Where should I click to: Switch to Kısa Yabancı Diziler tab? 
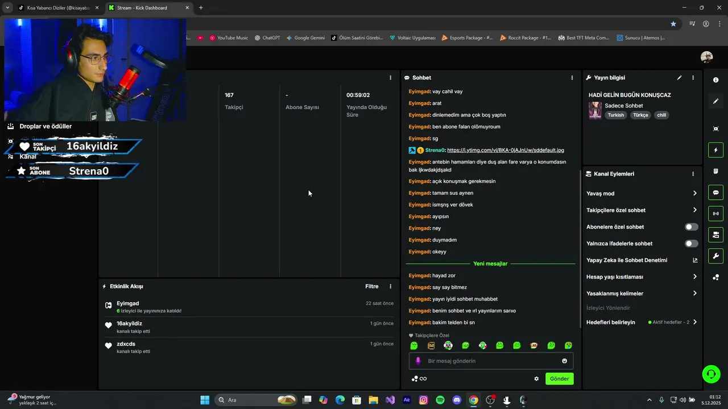coord(59,8)
